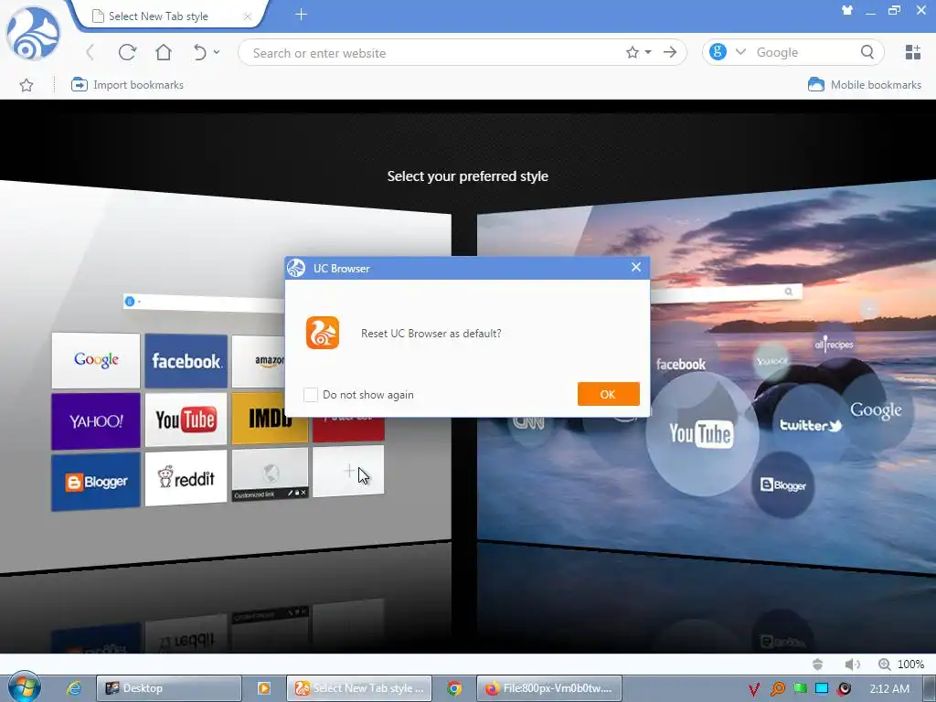Expand the undo closed tab dropdown arrow
The width and height of the screenshot is (936, 702).
tap(217, 52)
